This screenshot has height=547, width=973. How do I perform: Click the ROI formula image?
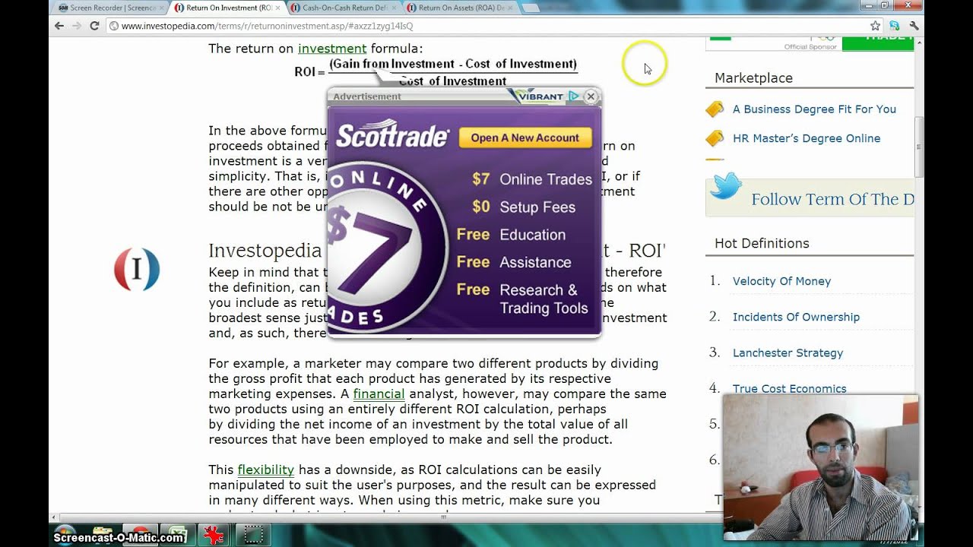point(436,72)
